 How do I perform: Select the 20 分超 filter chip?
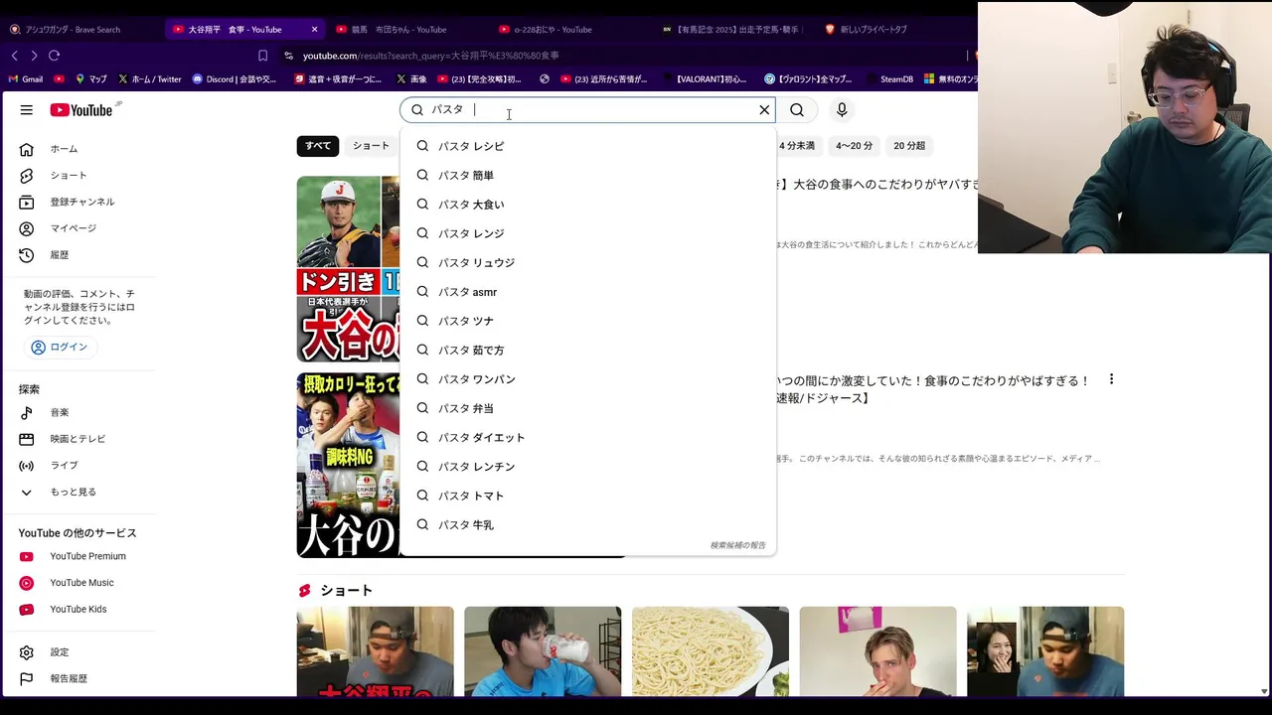(909, 146)
